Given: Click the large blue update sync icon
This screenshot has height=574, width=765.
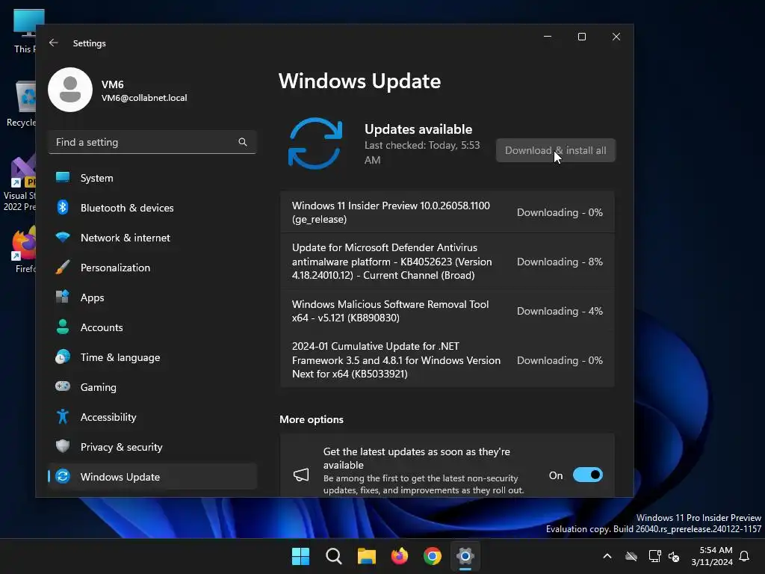Looking at the screenshot, I should pyautogui.click(x=315, y=143).
